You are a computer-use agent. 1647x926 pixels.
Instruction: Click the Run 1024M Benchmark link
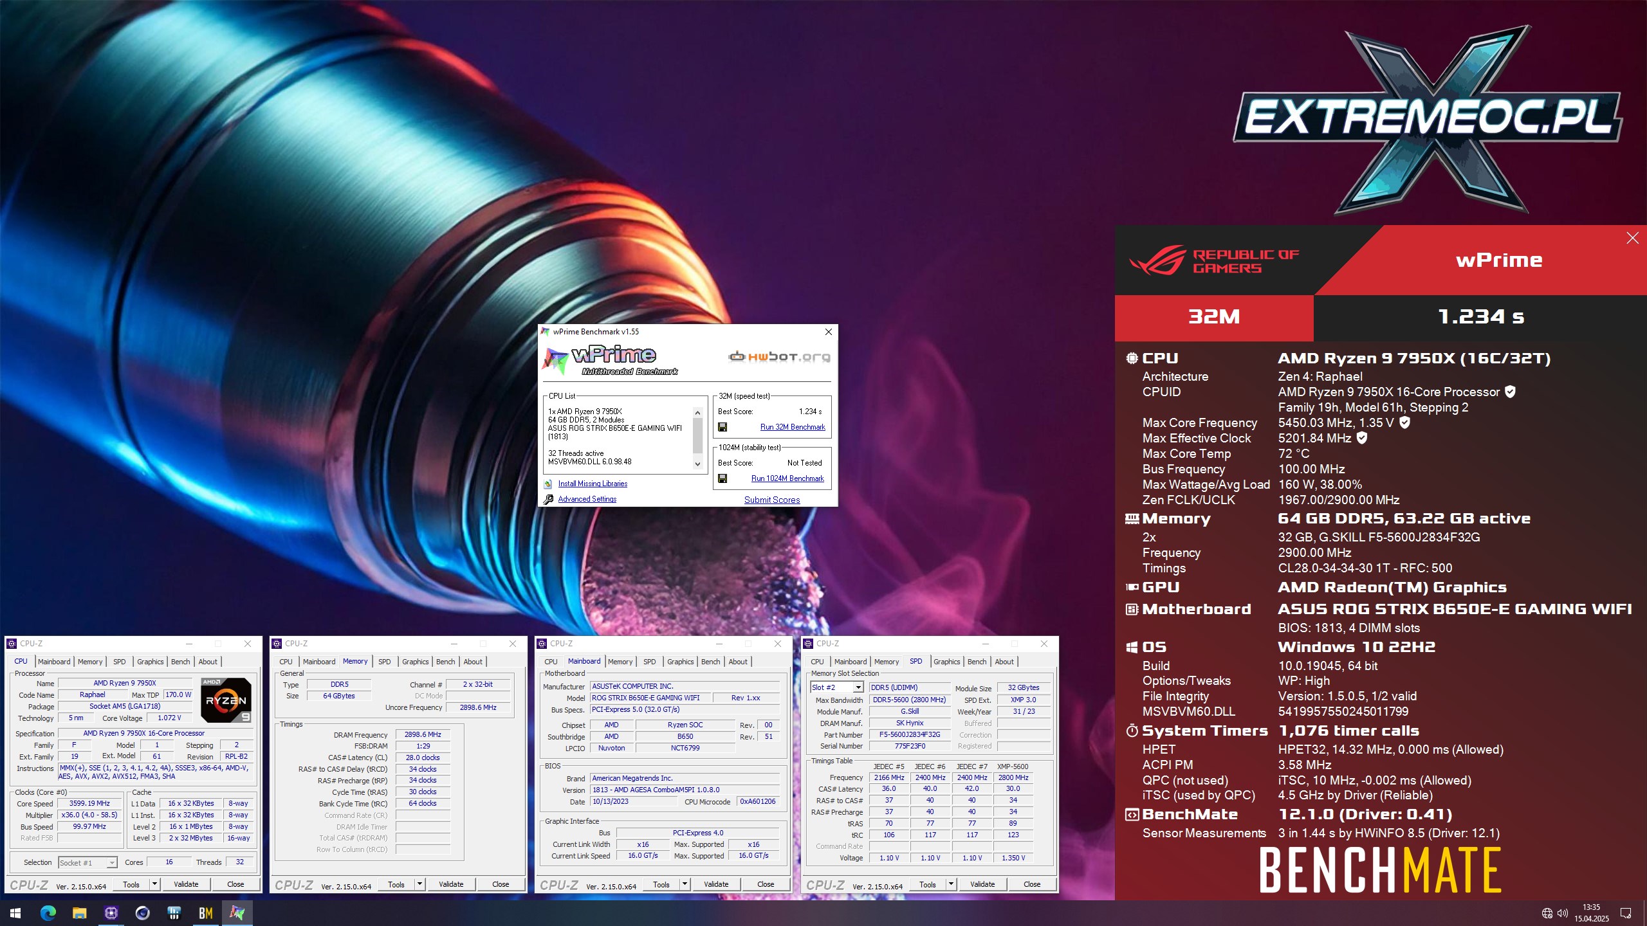tap(787, 478)
